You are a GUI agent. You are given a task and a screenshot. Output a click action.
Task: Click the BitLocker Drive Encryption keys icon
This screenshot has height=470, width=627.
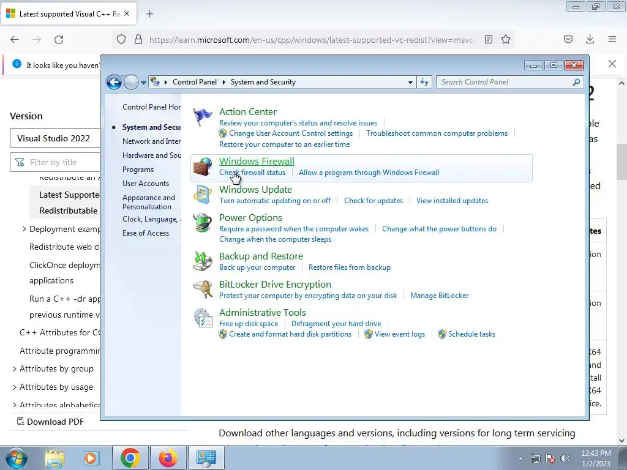click(203, 289)
